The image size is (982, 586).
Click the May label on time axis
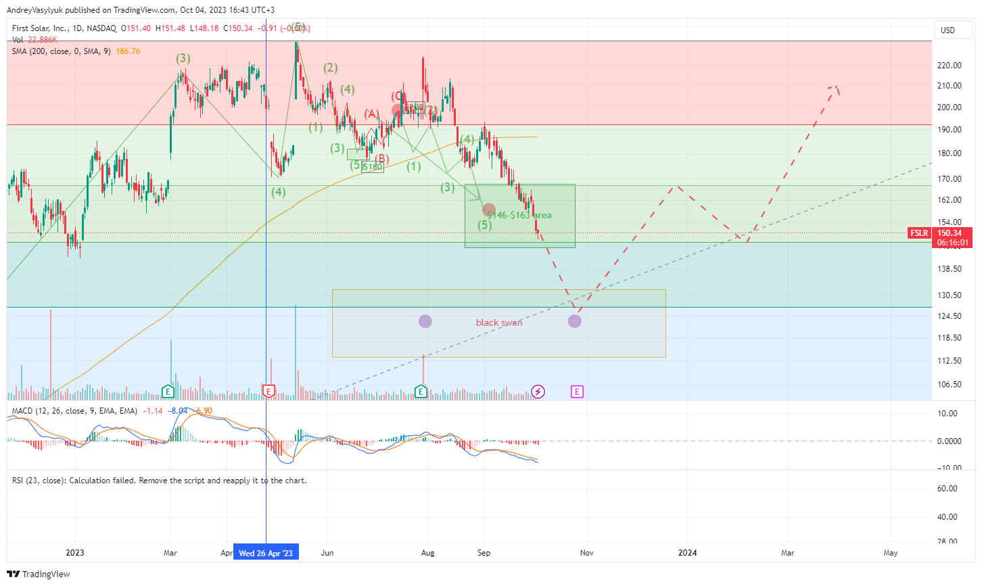(x=891, y=553)
